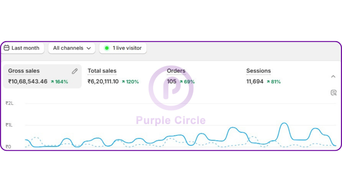Screen dimensions: 342x192
Task: Click the ₹10,68,543.46 gross sales value
Action: (x=28, y=82)
